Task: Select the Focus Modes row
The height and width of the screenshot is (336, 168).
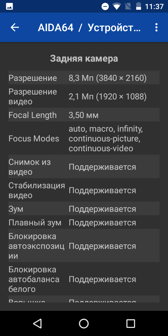Action: (x=84, y=138)
